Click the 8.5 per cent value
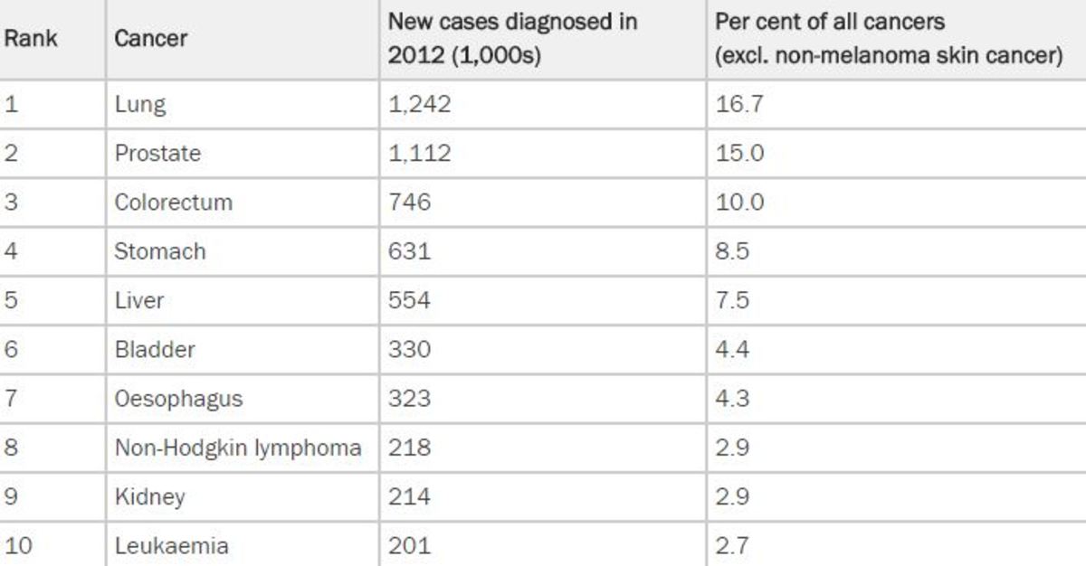Image resolution: width=1086 pixels, height=566 pixels. click(731, 250)
